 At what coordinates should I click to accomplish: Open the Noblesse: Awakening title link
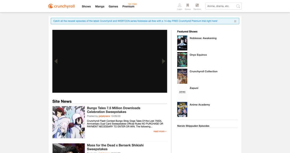[x=203, y=38]
